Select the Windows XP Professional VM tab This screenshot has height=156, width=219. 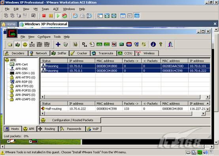tap(43, 24)
